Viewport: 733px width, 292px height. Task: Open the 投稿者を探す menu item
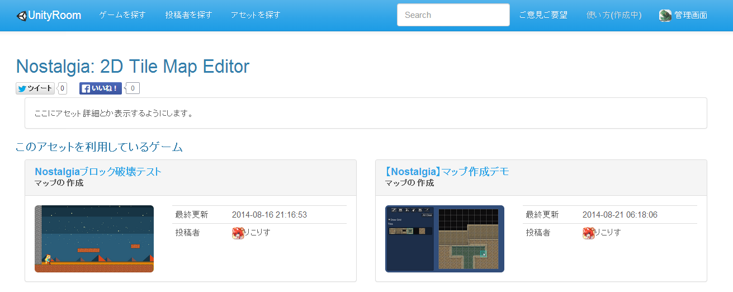coord(188,15)
